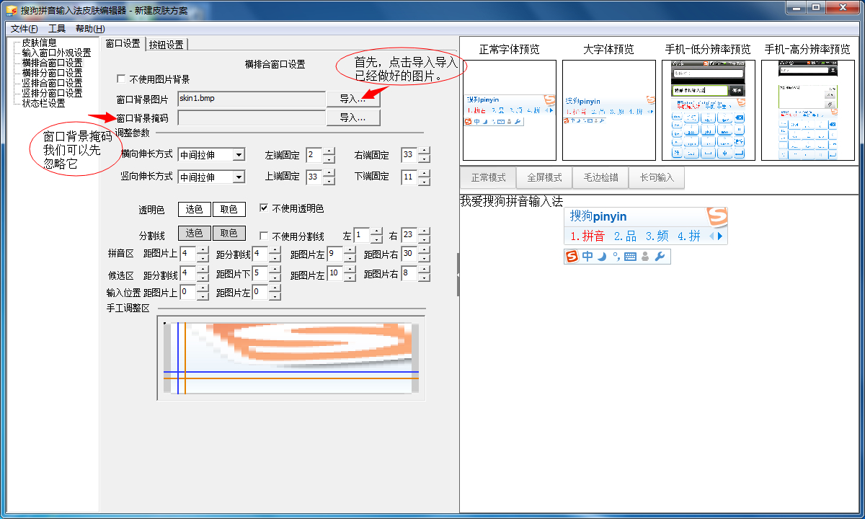The width and height of the screenshot is (865, 519).
Task: Increase 拼音区 距图片上 with up arrow
Action: click(x=203, y=249)
